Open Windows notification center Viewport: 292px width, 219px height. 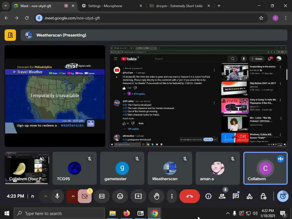pyautogui.click(x=283, y=213)
